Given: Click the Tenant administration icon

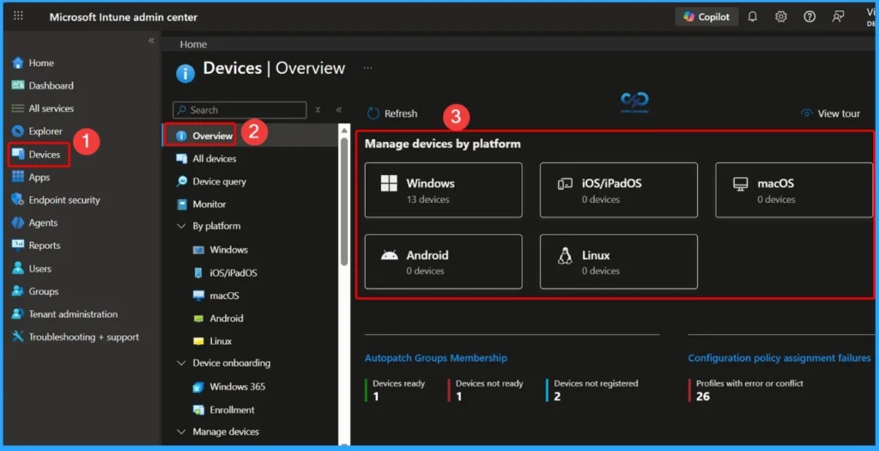Looking at the screenshot, I should [x=18, y=314].
